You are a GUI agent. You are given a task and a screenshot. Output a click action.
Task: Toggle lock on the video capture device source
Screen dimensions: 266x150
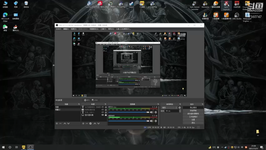(x=106, y=110)
